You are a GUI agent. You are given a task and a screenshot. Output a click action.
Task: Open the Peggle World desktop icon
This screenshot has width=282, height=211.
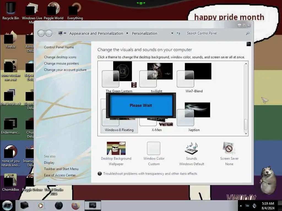53,11
